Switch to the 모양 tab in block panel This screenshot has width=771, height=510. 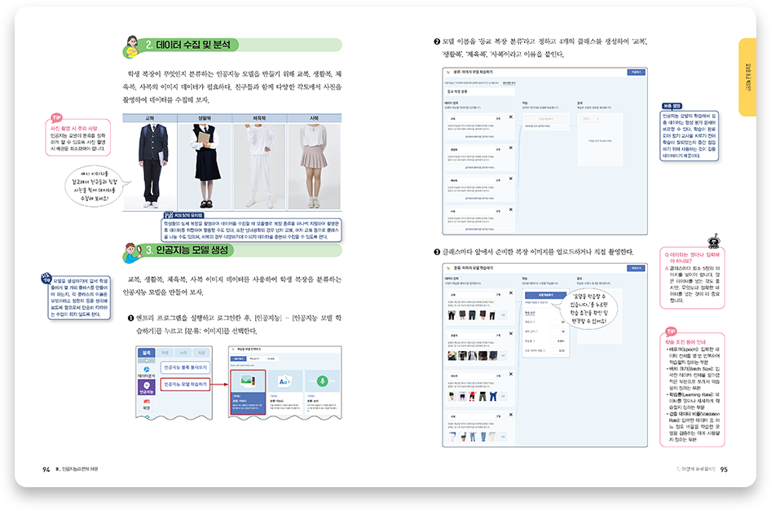coord(165,353)
